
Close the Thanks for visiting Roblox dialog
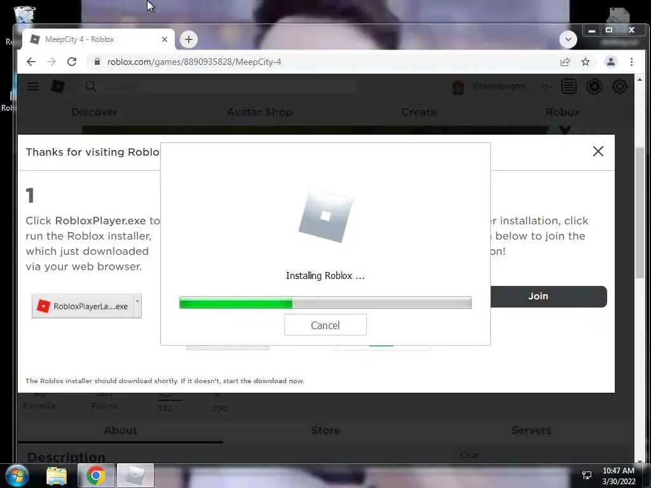[598, 151]
